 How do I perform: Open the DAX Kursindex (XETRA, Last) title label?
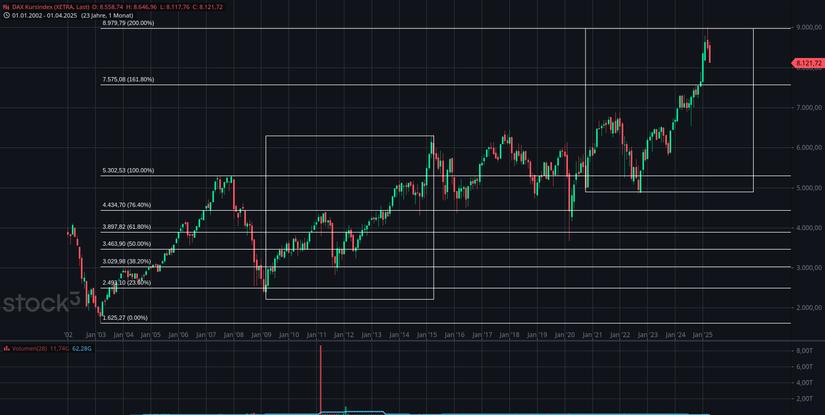pos(51,7)
